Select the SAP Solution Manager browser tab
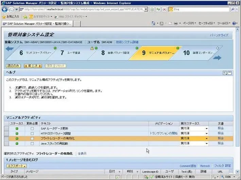 pos(37,24)
